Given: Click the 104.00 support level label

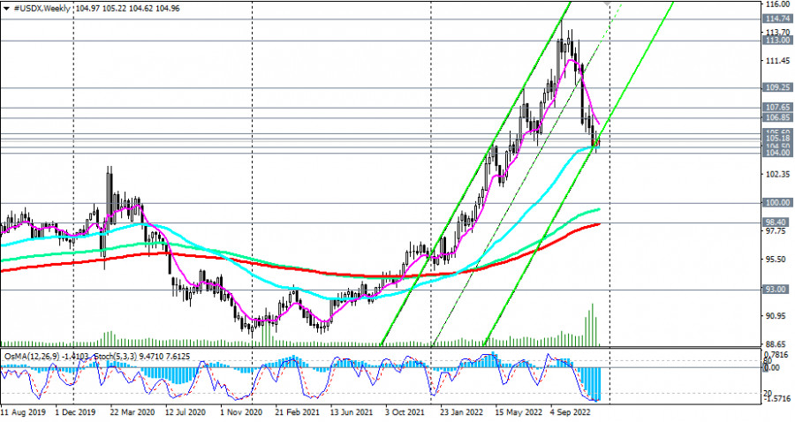Looking at the screenshot, I should click(x=776, y=154).
